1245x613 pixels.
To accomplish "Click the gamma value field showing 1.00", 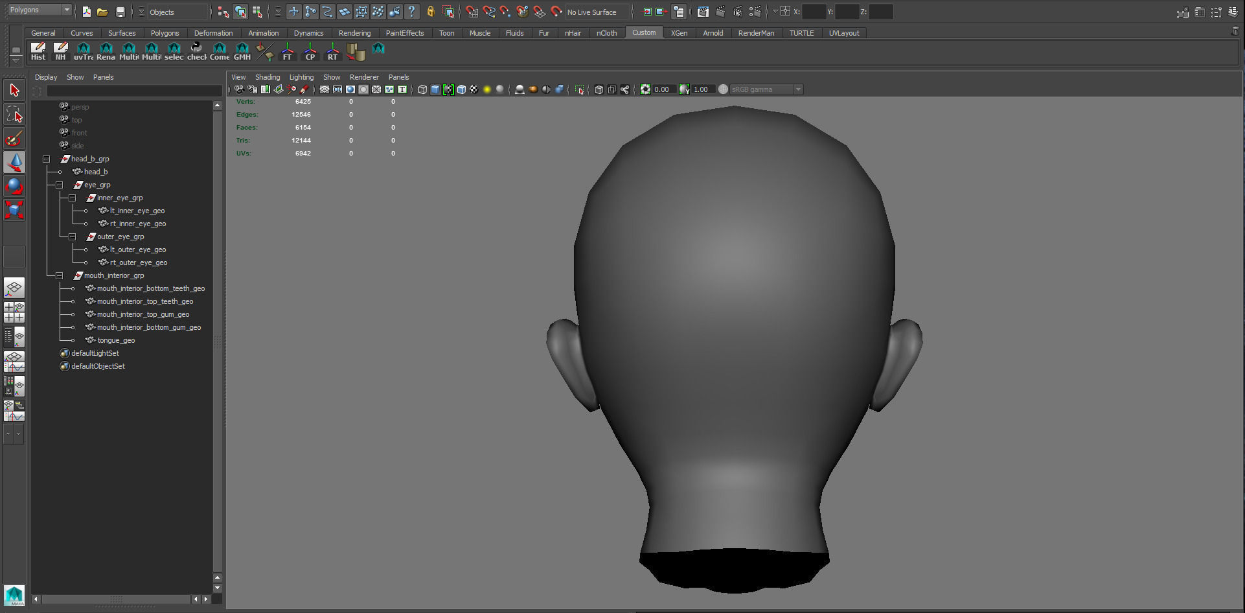I will click(703, 89).
